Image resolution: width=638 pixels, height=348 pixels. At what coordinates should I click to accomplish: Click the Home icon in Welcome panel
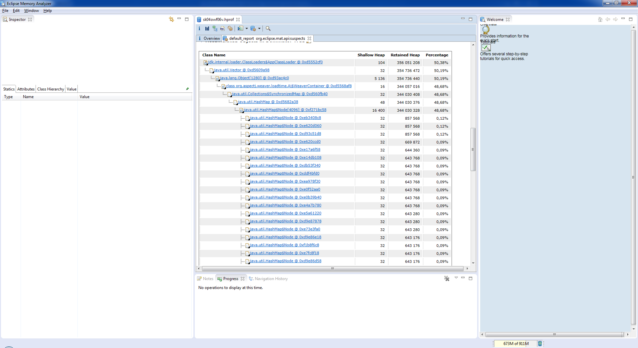coord(600,20)
